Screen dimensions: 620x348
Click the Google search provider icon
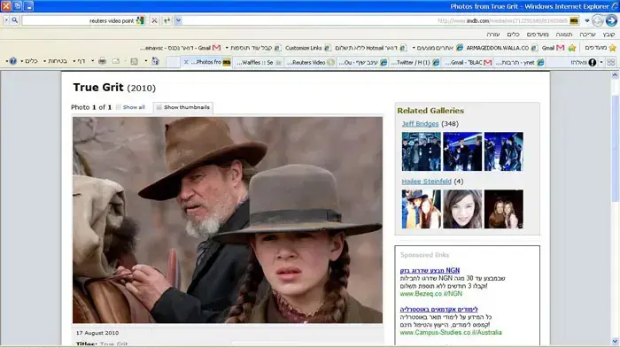point(140,20)
